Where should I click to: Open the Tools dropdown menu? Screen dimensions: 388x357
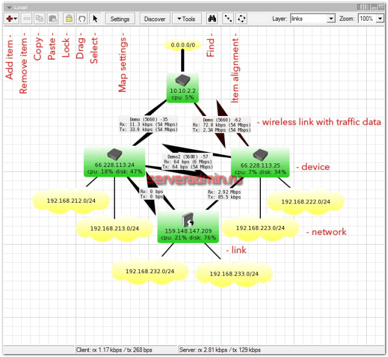[187, 19]
